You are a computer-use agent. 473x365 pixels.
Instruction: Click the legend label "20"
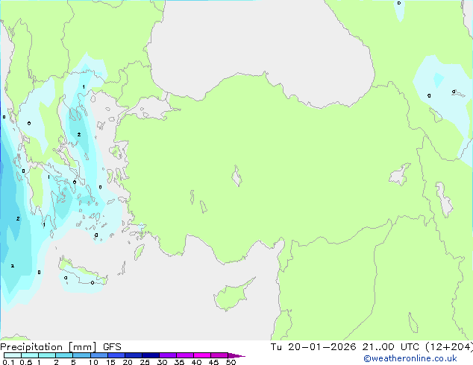[x=128, y=362]
